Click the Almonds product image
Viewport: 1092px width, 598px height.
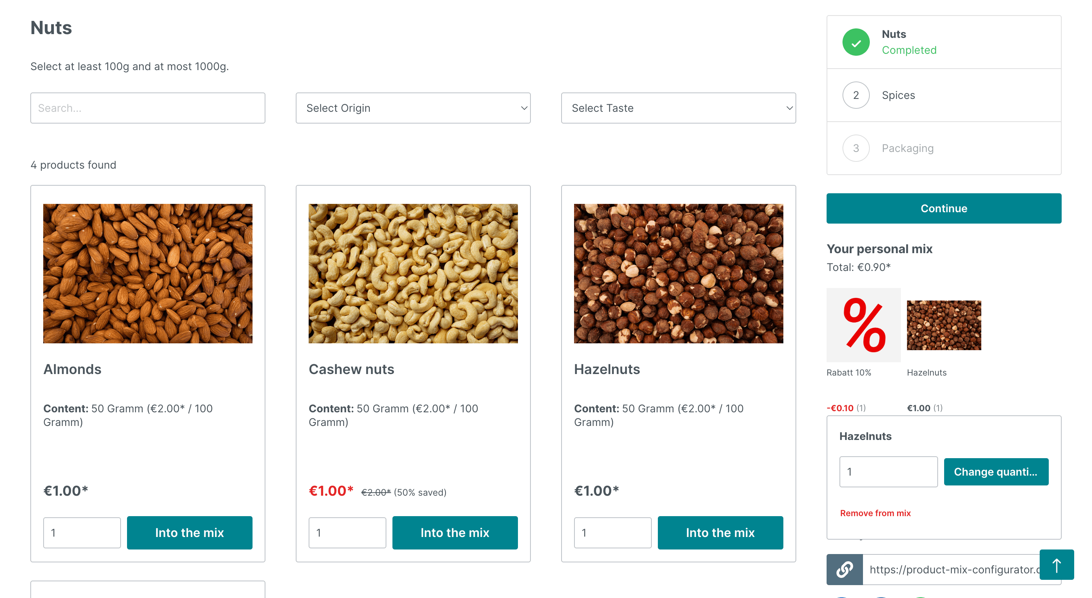click(x=147, y=273)
